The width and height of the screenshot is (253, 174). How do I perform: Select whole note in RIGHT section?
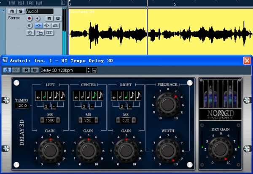(x=114, y=96)
